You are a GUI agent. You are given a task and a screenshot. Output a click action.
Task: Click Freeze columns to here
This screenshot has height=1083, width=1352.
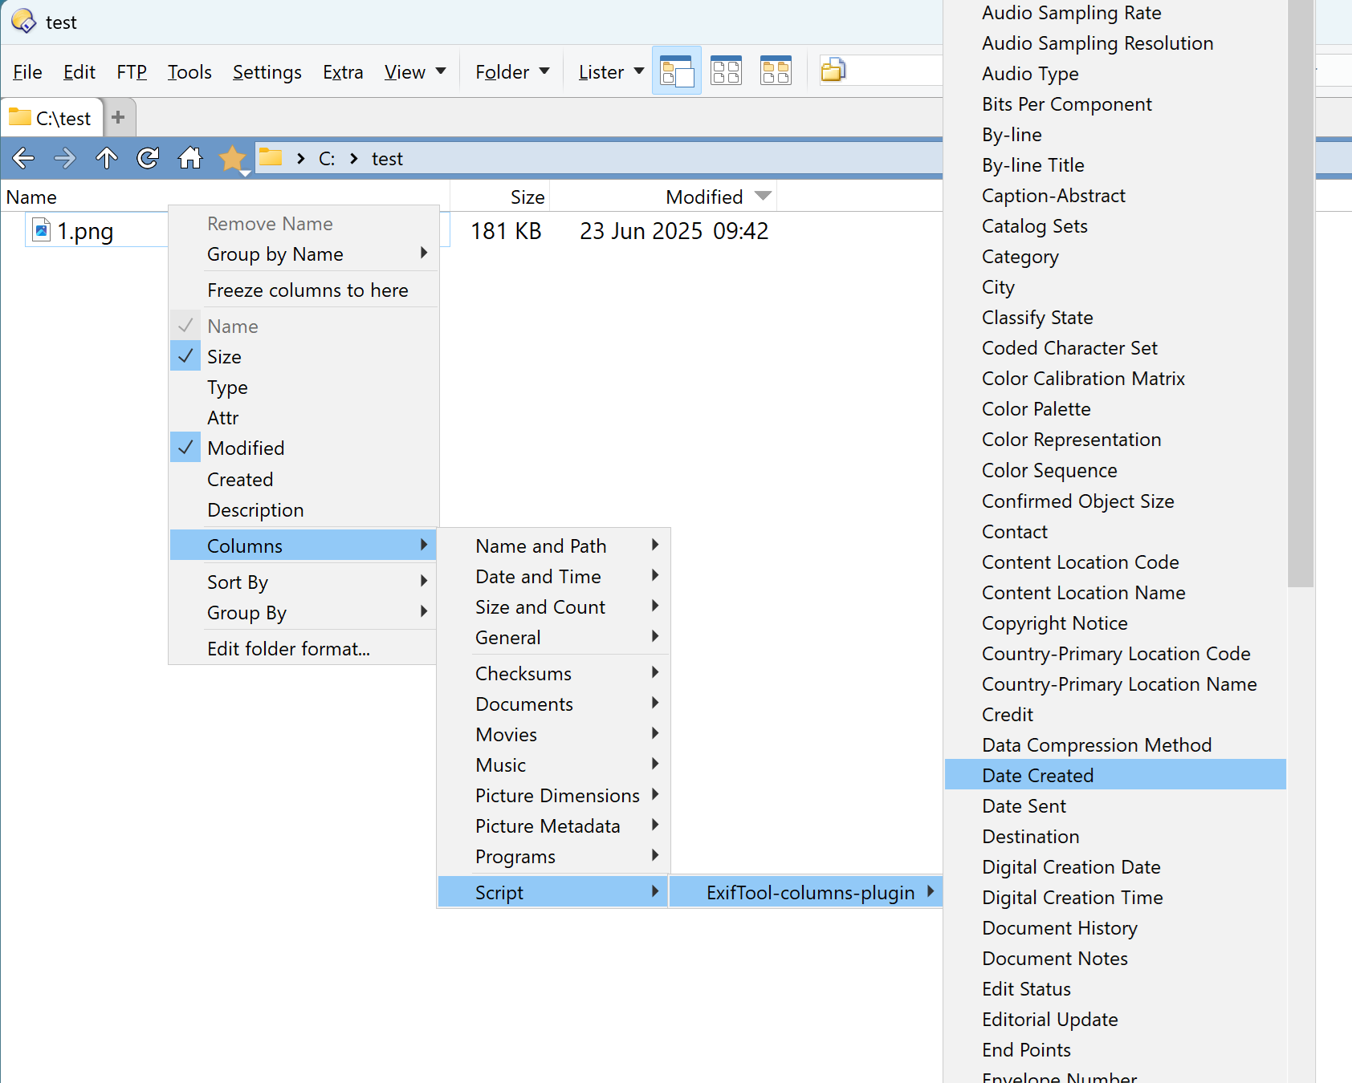(307, 290)
